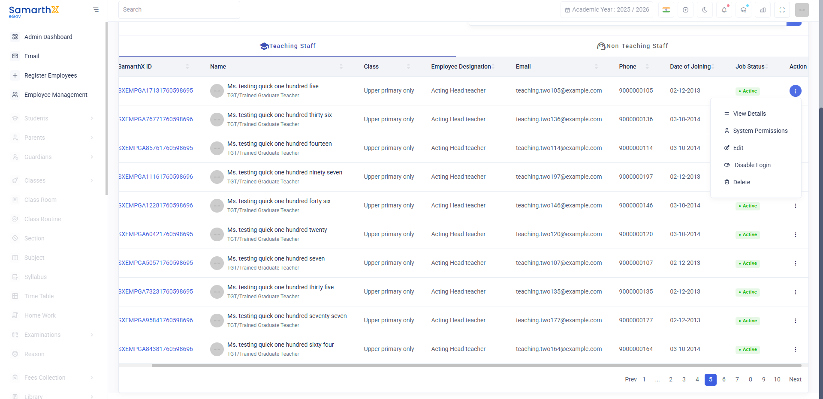823x399 pixels.
Task: Open the notifications bell
Action: coord(724,10)
